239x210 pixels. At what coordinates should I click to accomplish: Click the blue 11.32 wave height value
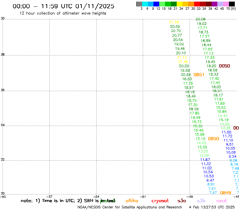pos(206,164)
